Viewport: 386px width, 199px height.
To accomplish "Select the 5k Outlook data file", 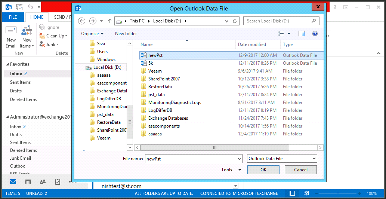I will coord(231,63).
